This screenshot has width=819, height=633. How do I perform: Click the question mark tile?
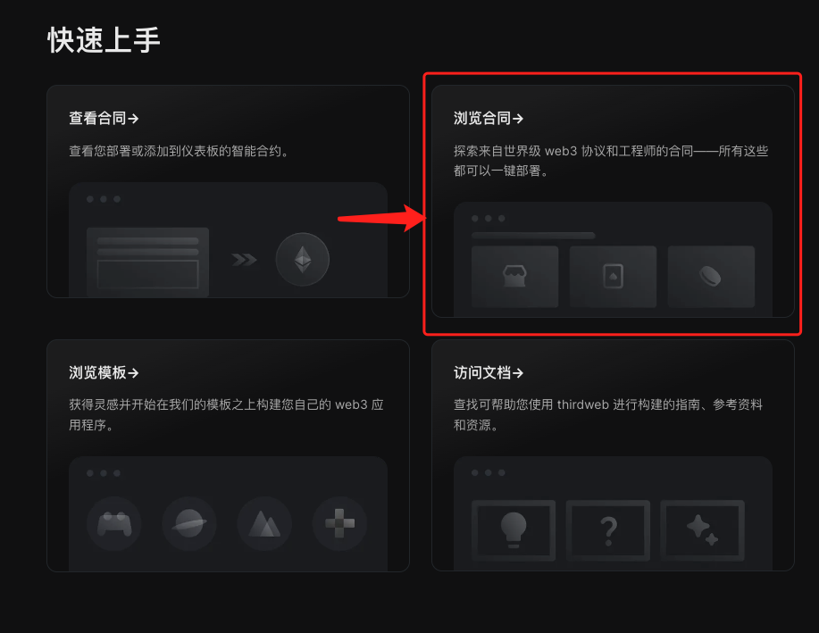pyautogui.click(x=608, y=530)
